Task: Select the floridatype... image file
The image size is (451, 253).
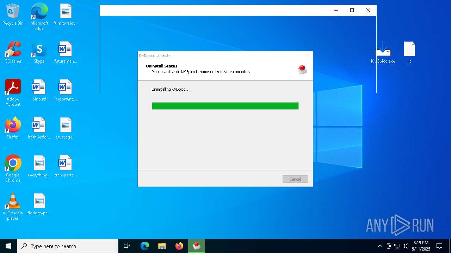Action: pyautogui.click(x=39, y=205)
